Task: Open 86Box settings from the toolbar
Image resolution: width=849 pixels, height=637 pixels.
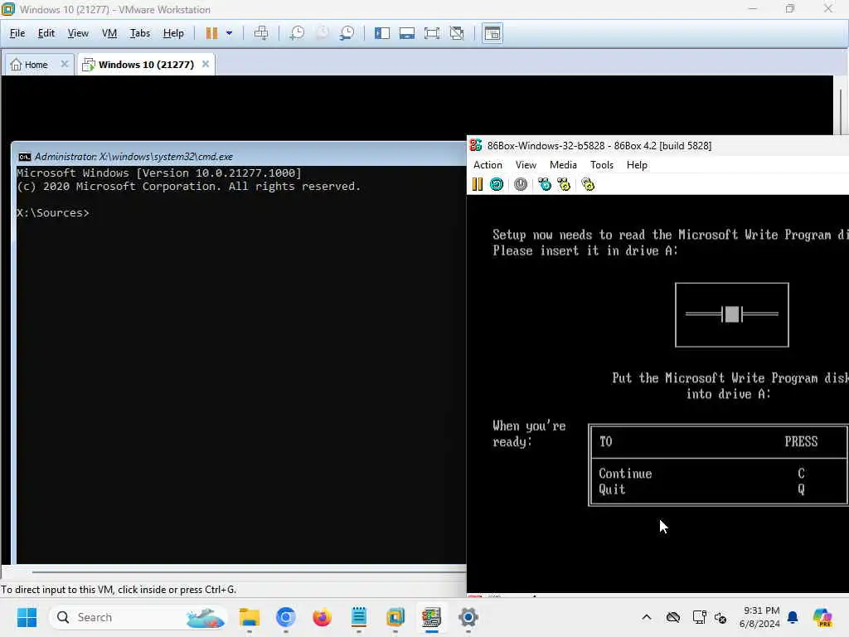Action: pyautogui.click(x=588, y=184)
